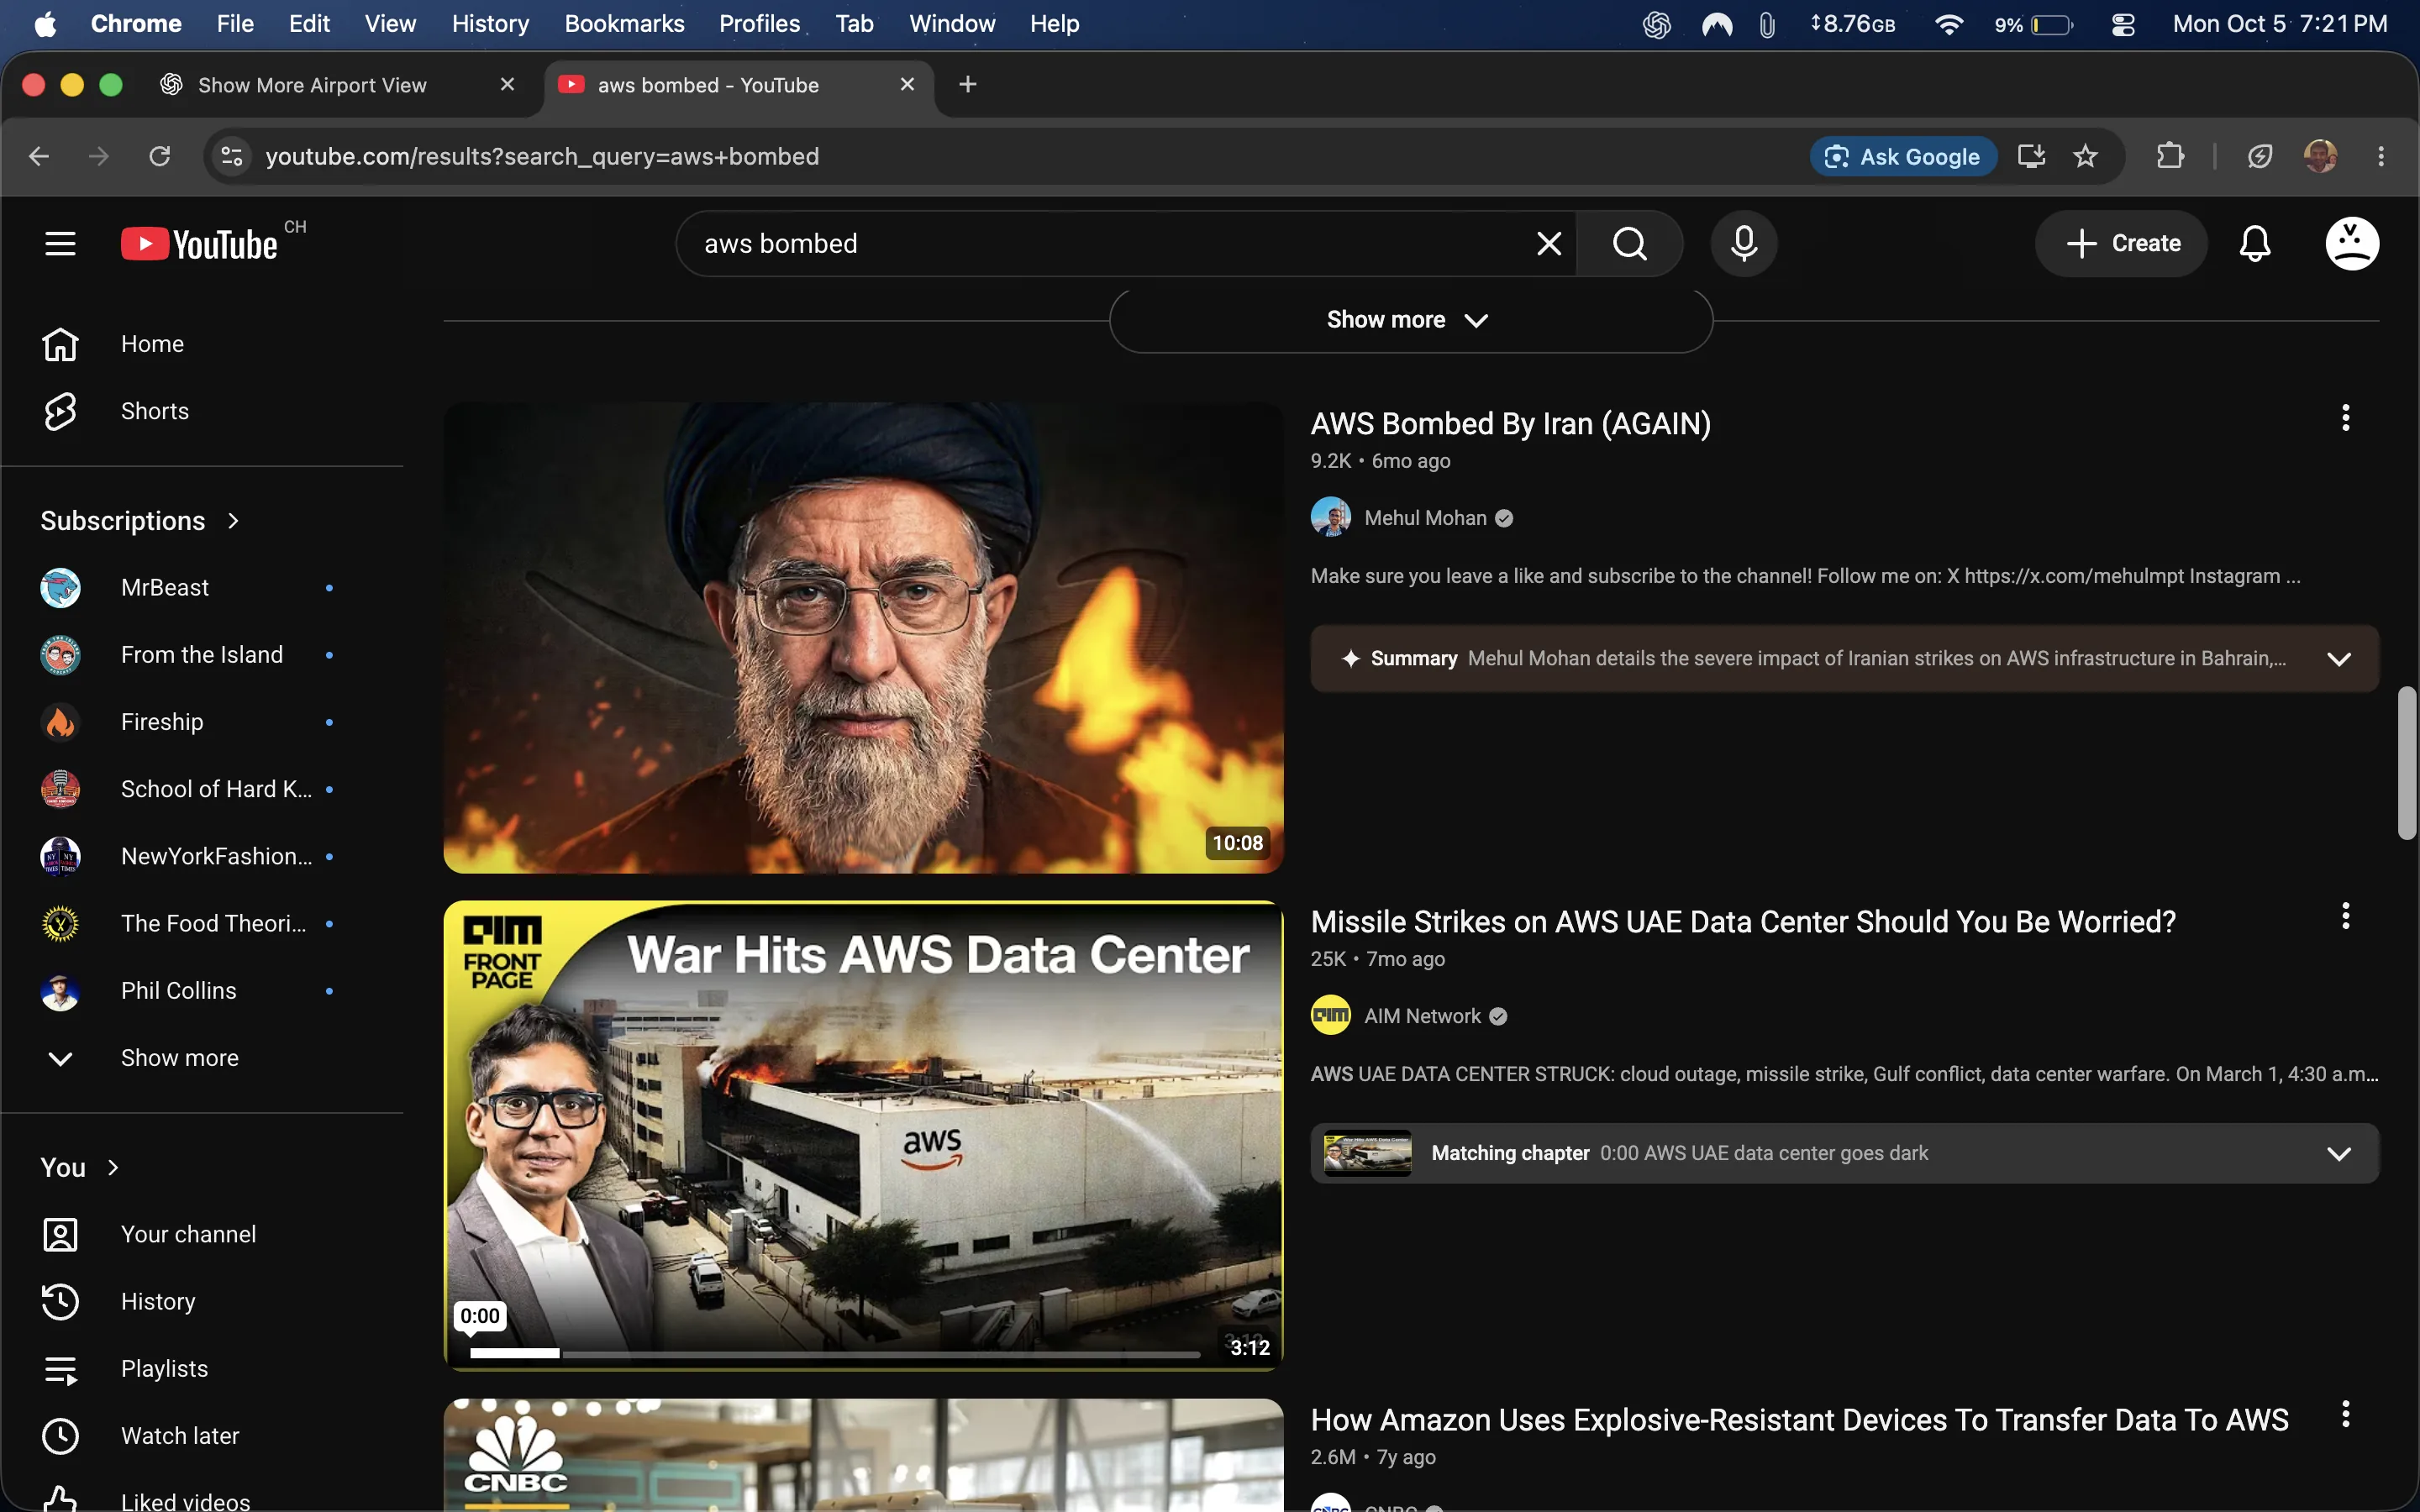This screenshot has height=1512, width=2420.
Task: Seek on the War Hits AWS preview progress bar
Action: coord(834,1353)
